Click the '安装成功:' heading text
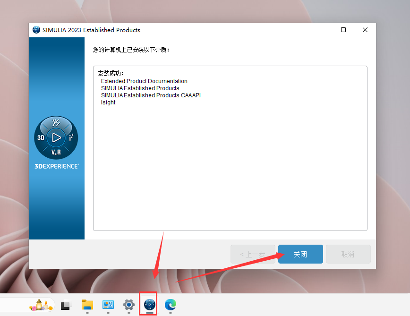This screenshot has width=410, height=316. click(111, 73)
